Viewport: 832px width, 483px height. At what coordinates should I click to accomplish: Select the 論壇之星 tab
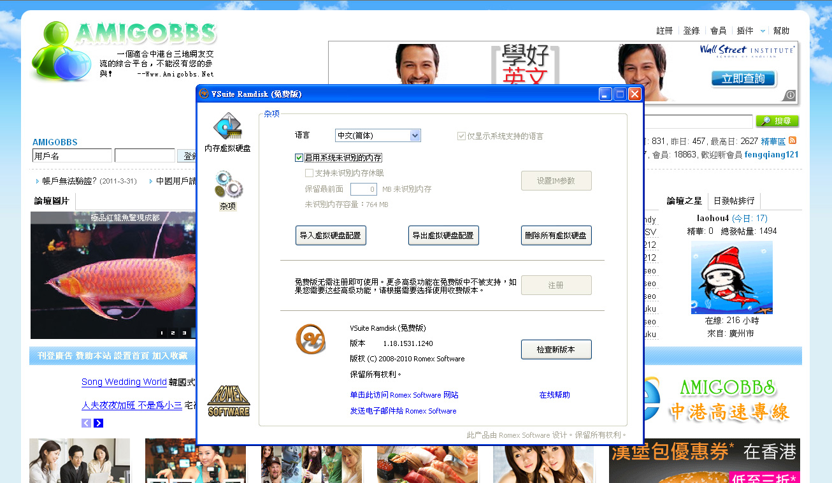coord(684,201)
